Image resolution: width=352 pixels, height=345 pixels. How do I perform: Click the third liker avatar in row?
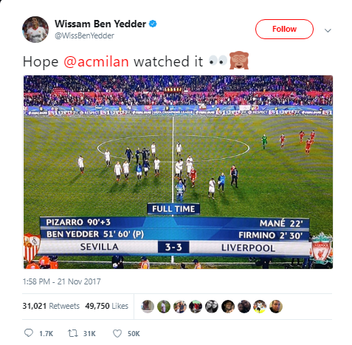[179, 307]
